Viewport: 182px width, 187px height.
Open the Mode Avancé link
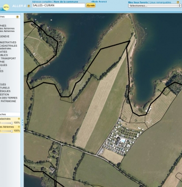point(99,1)
